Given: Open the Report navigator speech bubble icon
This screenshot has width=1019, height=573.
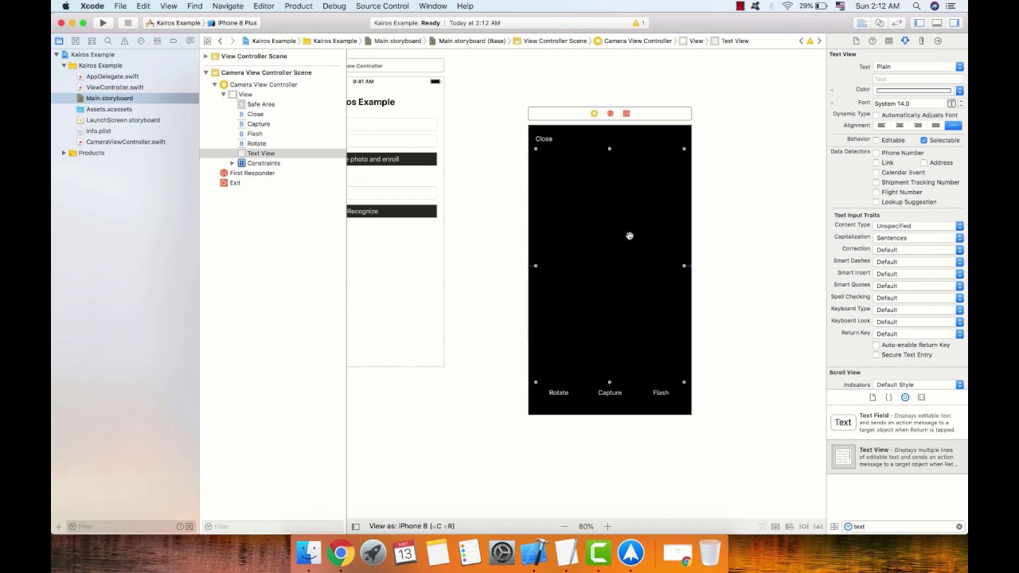Looking at the screenshot, I should click(189, 41).
